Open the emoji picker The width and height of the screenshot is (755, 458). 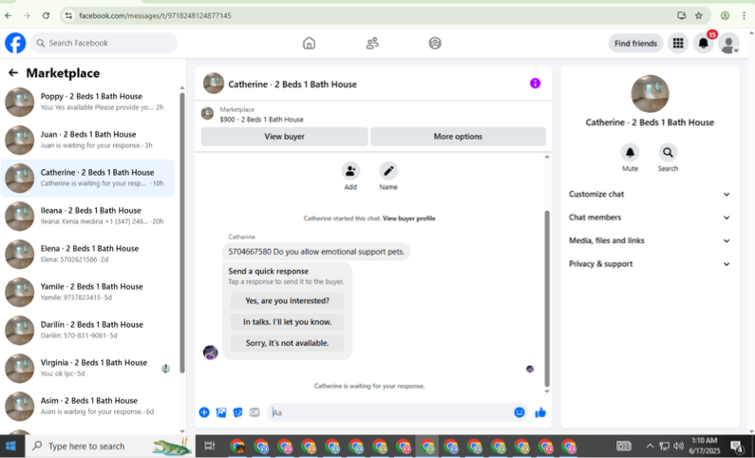point(519,412)
